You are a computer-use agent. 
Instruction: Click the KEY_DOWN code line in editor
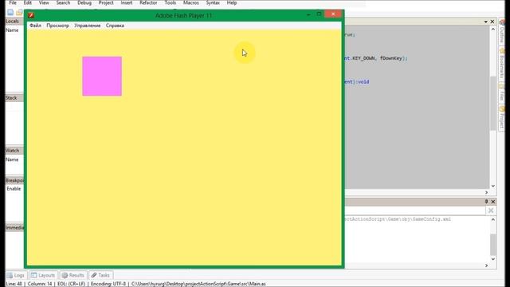(x=375, y=58)
